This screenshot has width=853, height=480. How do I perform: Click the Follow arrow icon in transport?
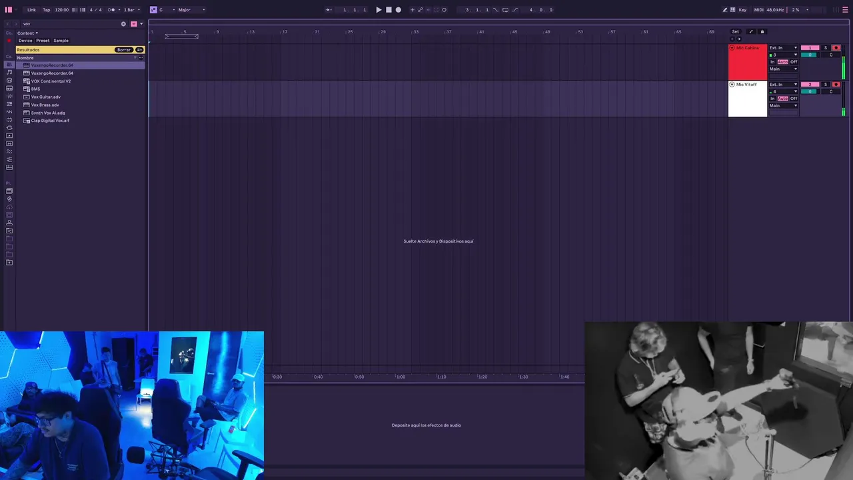coord(329,10)
